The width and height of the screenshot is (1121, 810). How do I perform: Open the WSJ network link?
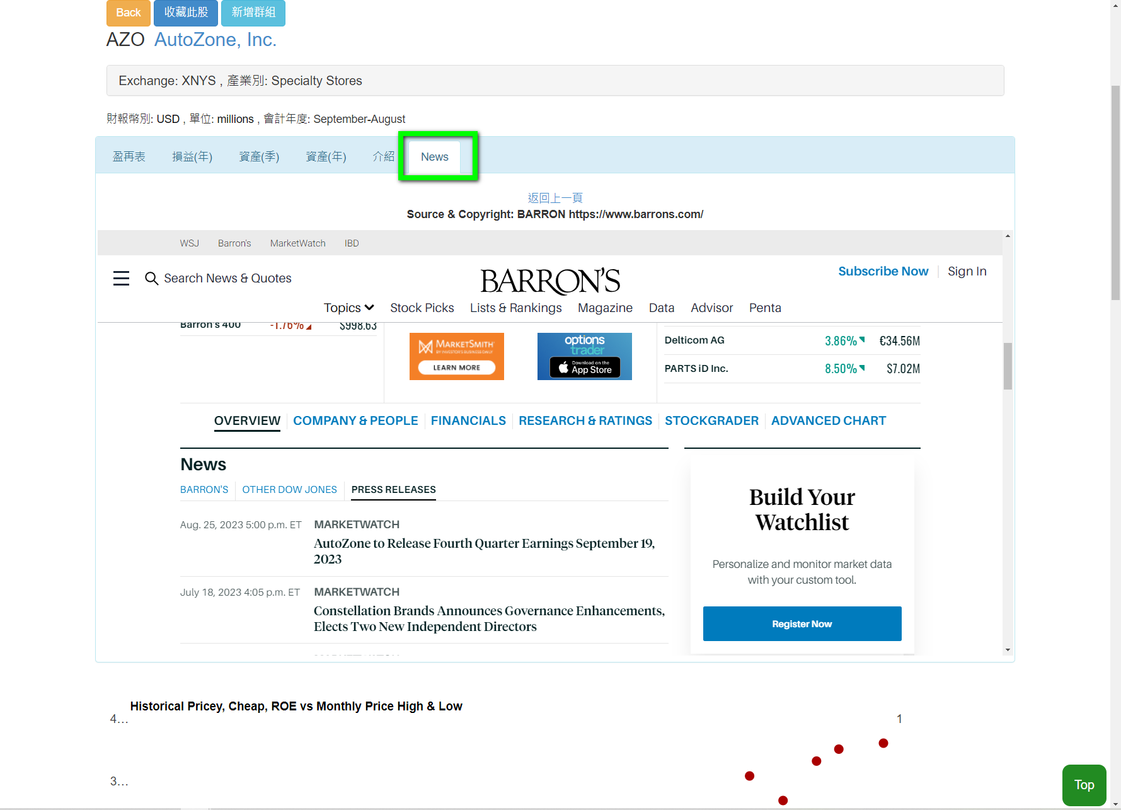pyautogui.click(x=190, y=243)
